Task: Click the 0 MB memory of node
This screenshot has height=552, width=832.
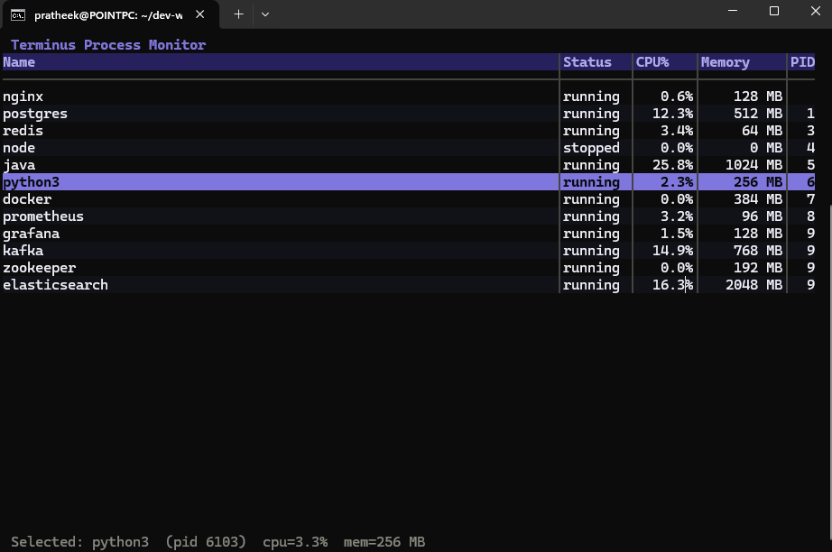Action: [x=766, y=147]
